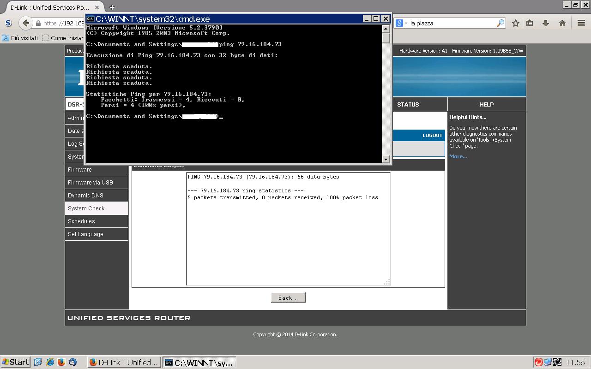Open the Più visitati bookmarks folder
Image resolution: width=591 pixels, height=369 pixels.
(x=20, y=38)
